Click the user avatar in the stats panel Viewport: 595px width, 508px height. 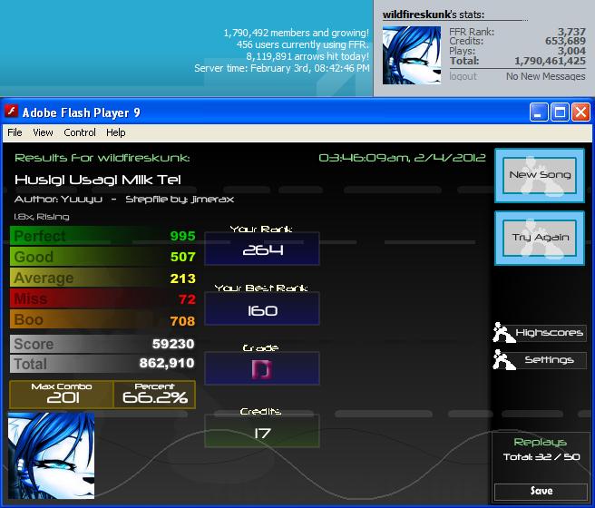coord(412,55)
